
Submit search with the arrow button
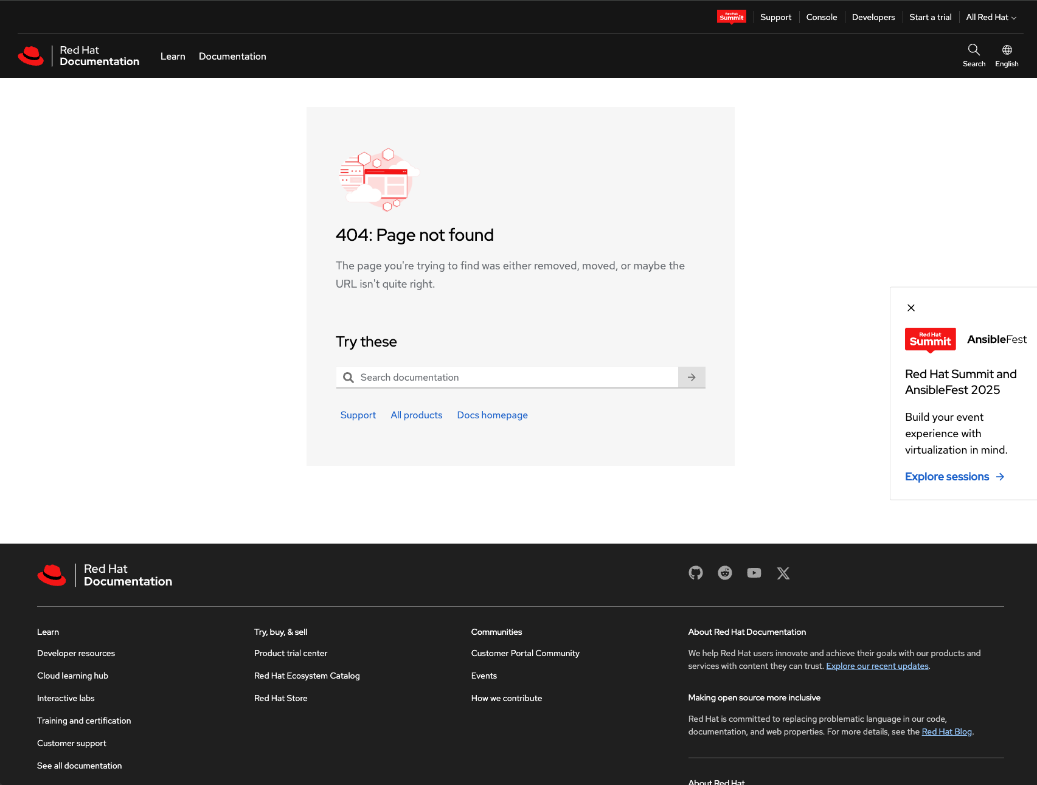[x=692, y=377]
